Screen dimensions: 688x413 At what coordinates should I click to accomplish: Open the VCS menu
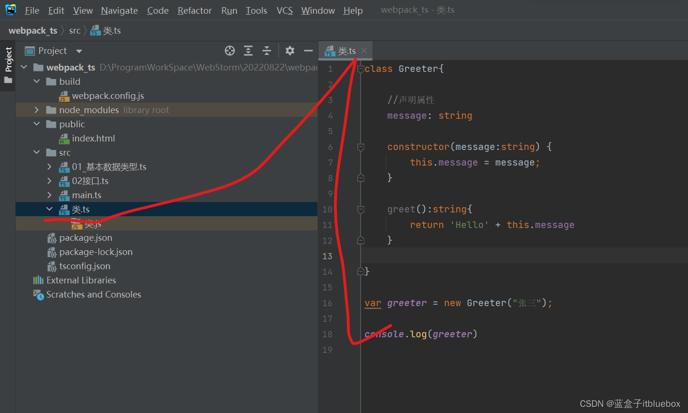coord(285,10)
